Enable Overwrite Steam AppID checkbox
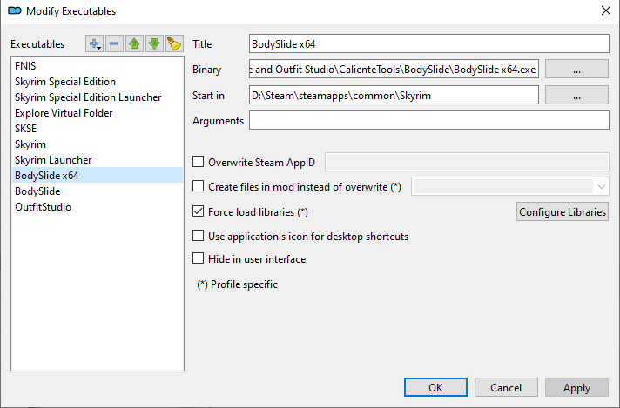The height and width of the screenshot is (408, 620). (198, 162)
